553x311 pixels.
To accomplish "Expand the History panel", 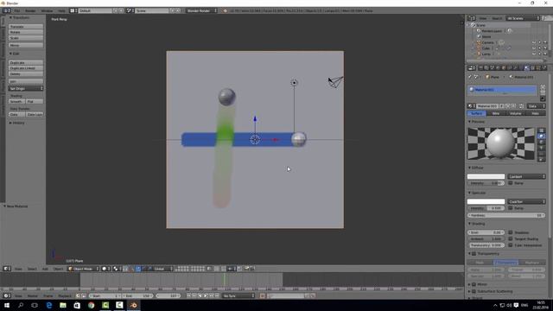I will coord(17,123).
